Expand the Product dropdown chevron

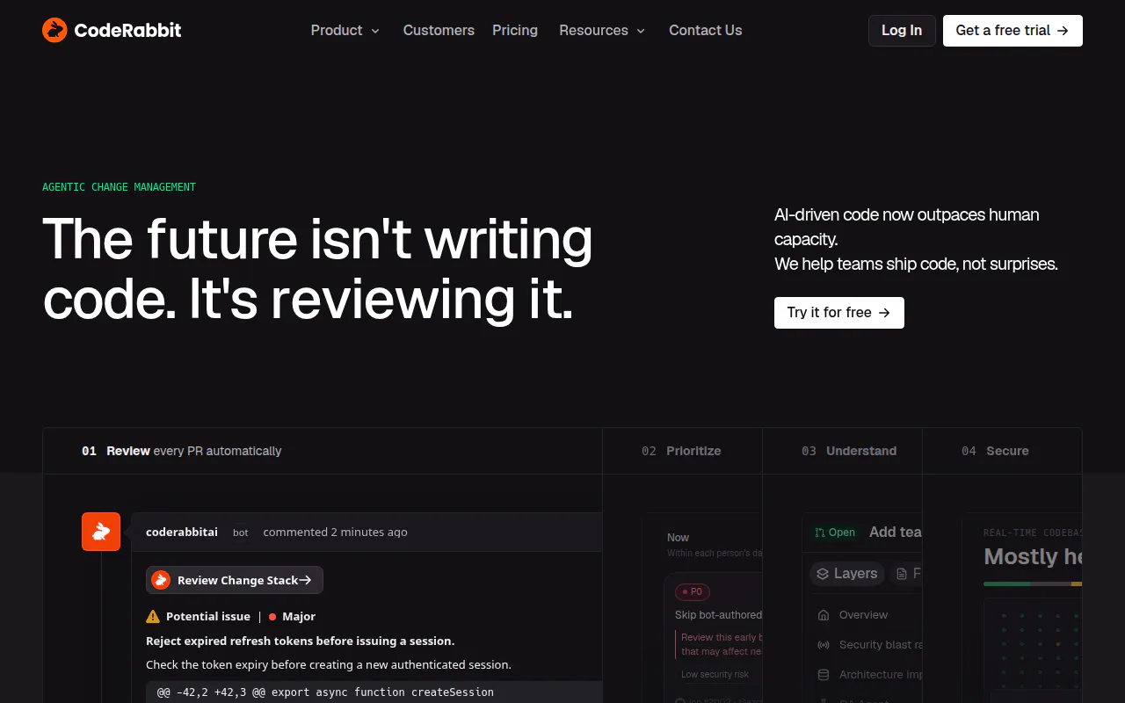[375, 31]
